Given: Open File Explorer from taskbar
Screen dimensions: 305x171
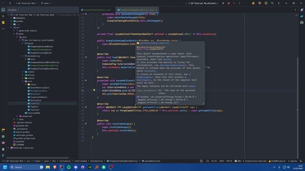Looking at the screenshot, I should coord(48,167).
